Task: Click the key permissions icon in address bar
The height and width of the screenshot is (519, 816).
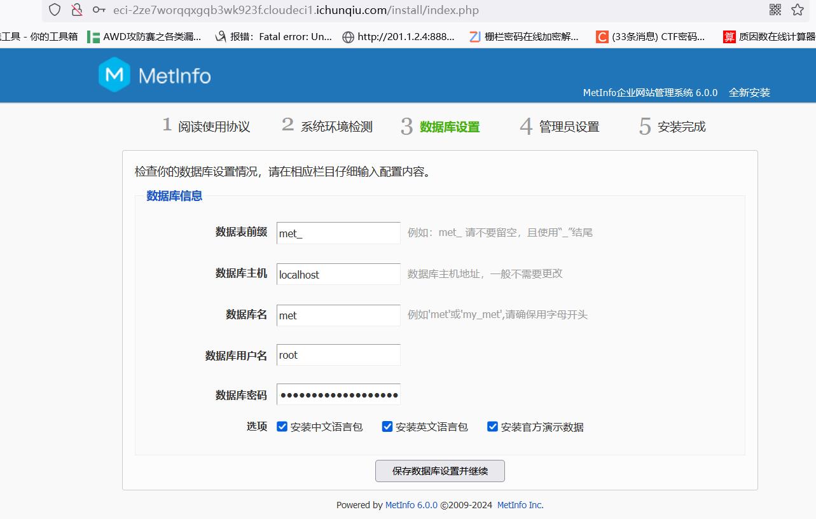Action: 99,10
